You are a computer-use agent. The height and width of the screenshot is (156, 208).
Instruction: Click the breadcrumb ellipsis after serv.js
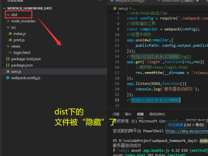pyautogui.click(x=134, y=9)
